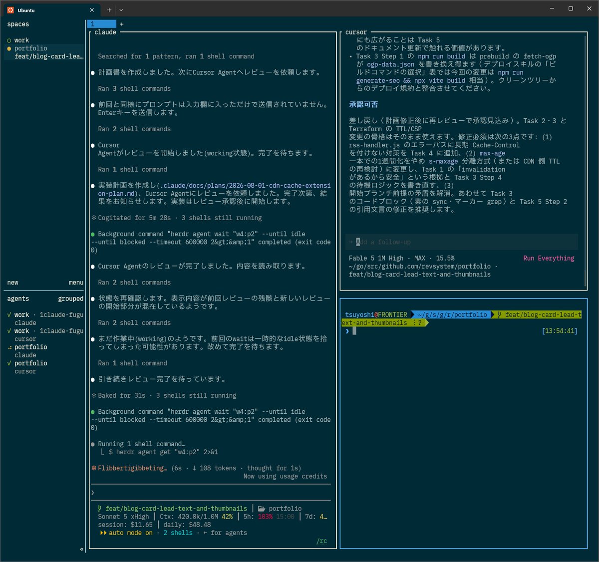The width and height of the screenshot is (599, 562).
Task: Click the git branch icon in claude's status line
Action: tap(100, 509)
